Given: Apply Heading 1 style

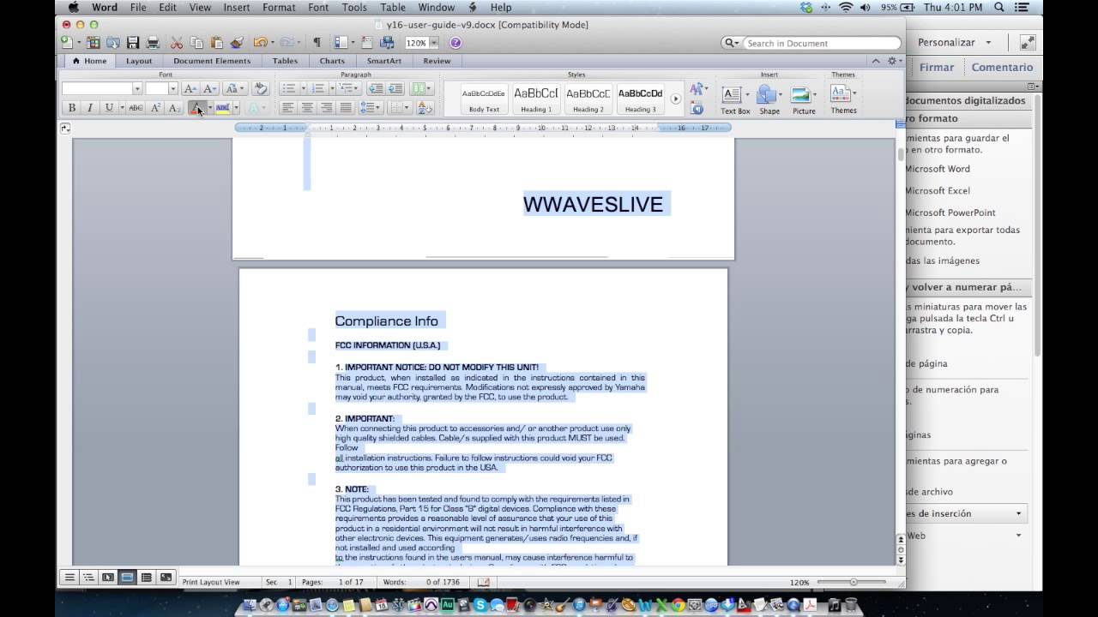Looking at the screenshot, I should tap(536, 99).
